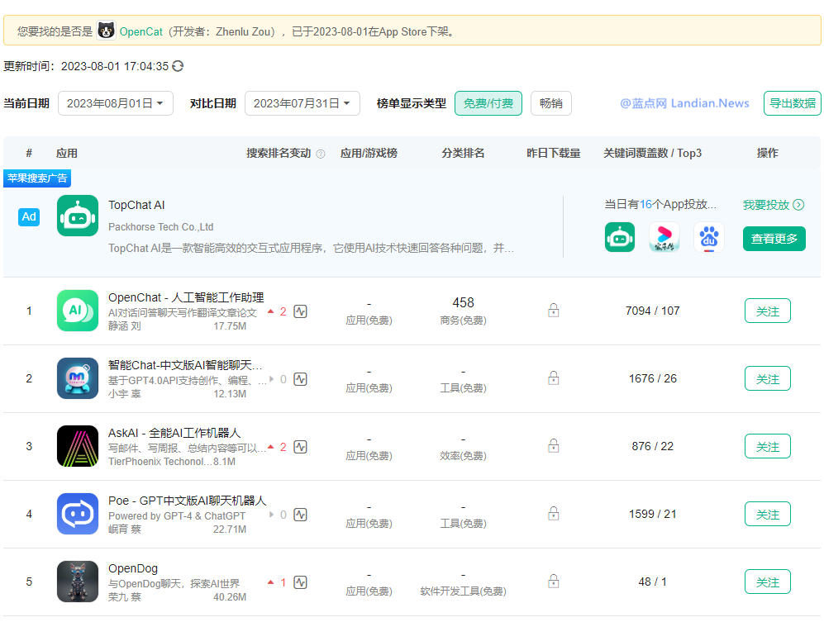Image resolution: width=824 pixels, height=622 pixels.
Task: Click 关注 button for Poe
Action: 767,515
